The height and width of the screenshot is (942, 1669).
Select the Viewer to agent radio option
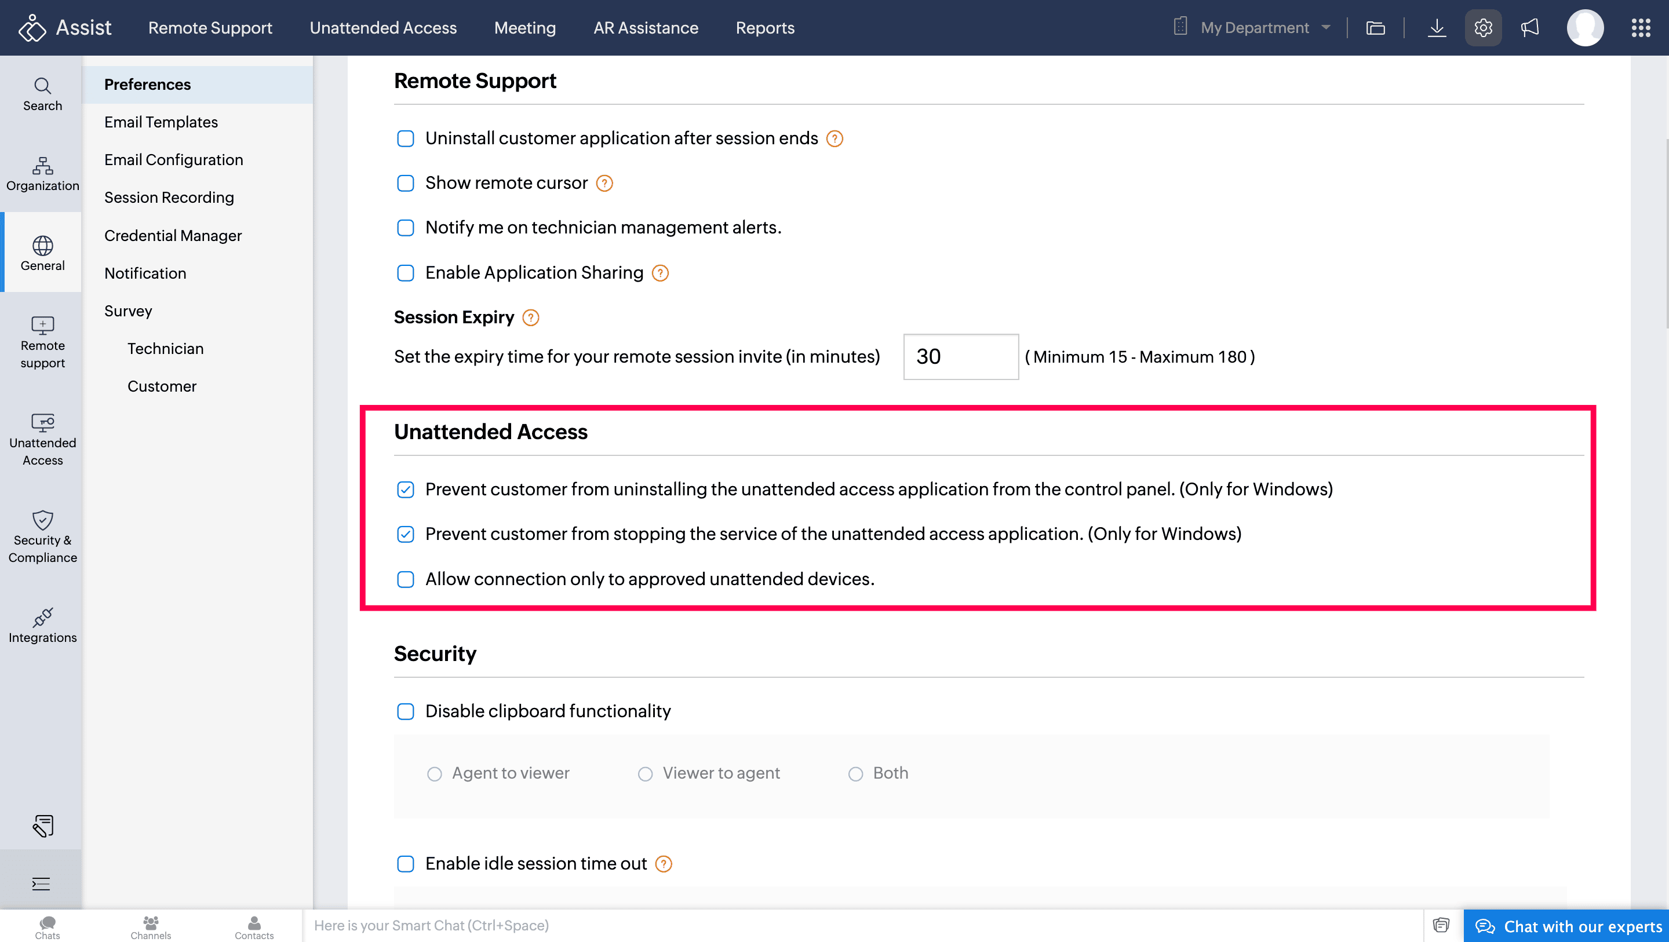click(x=644, y=773)
